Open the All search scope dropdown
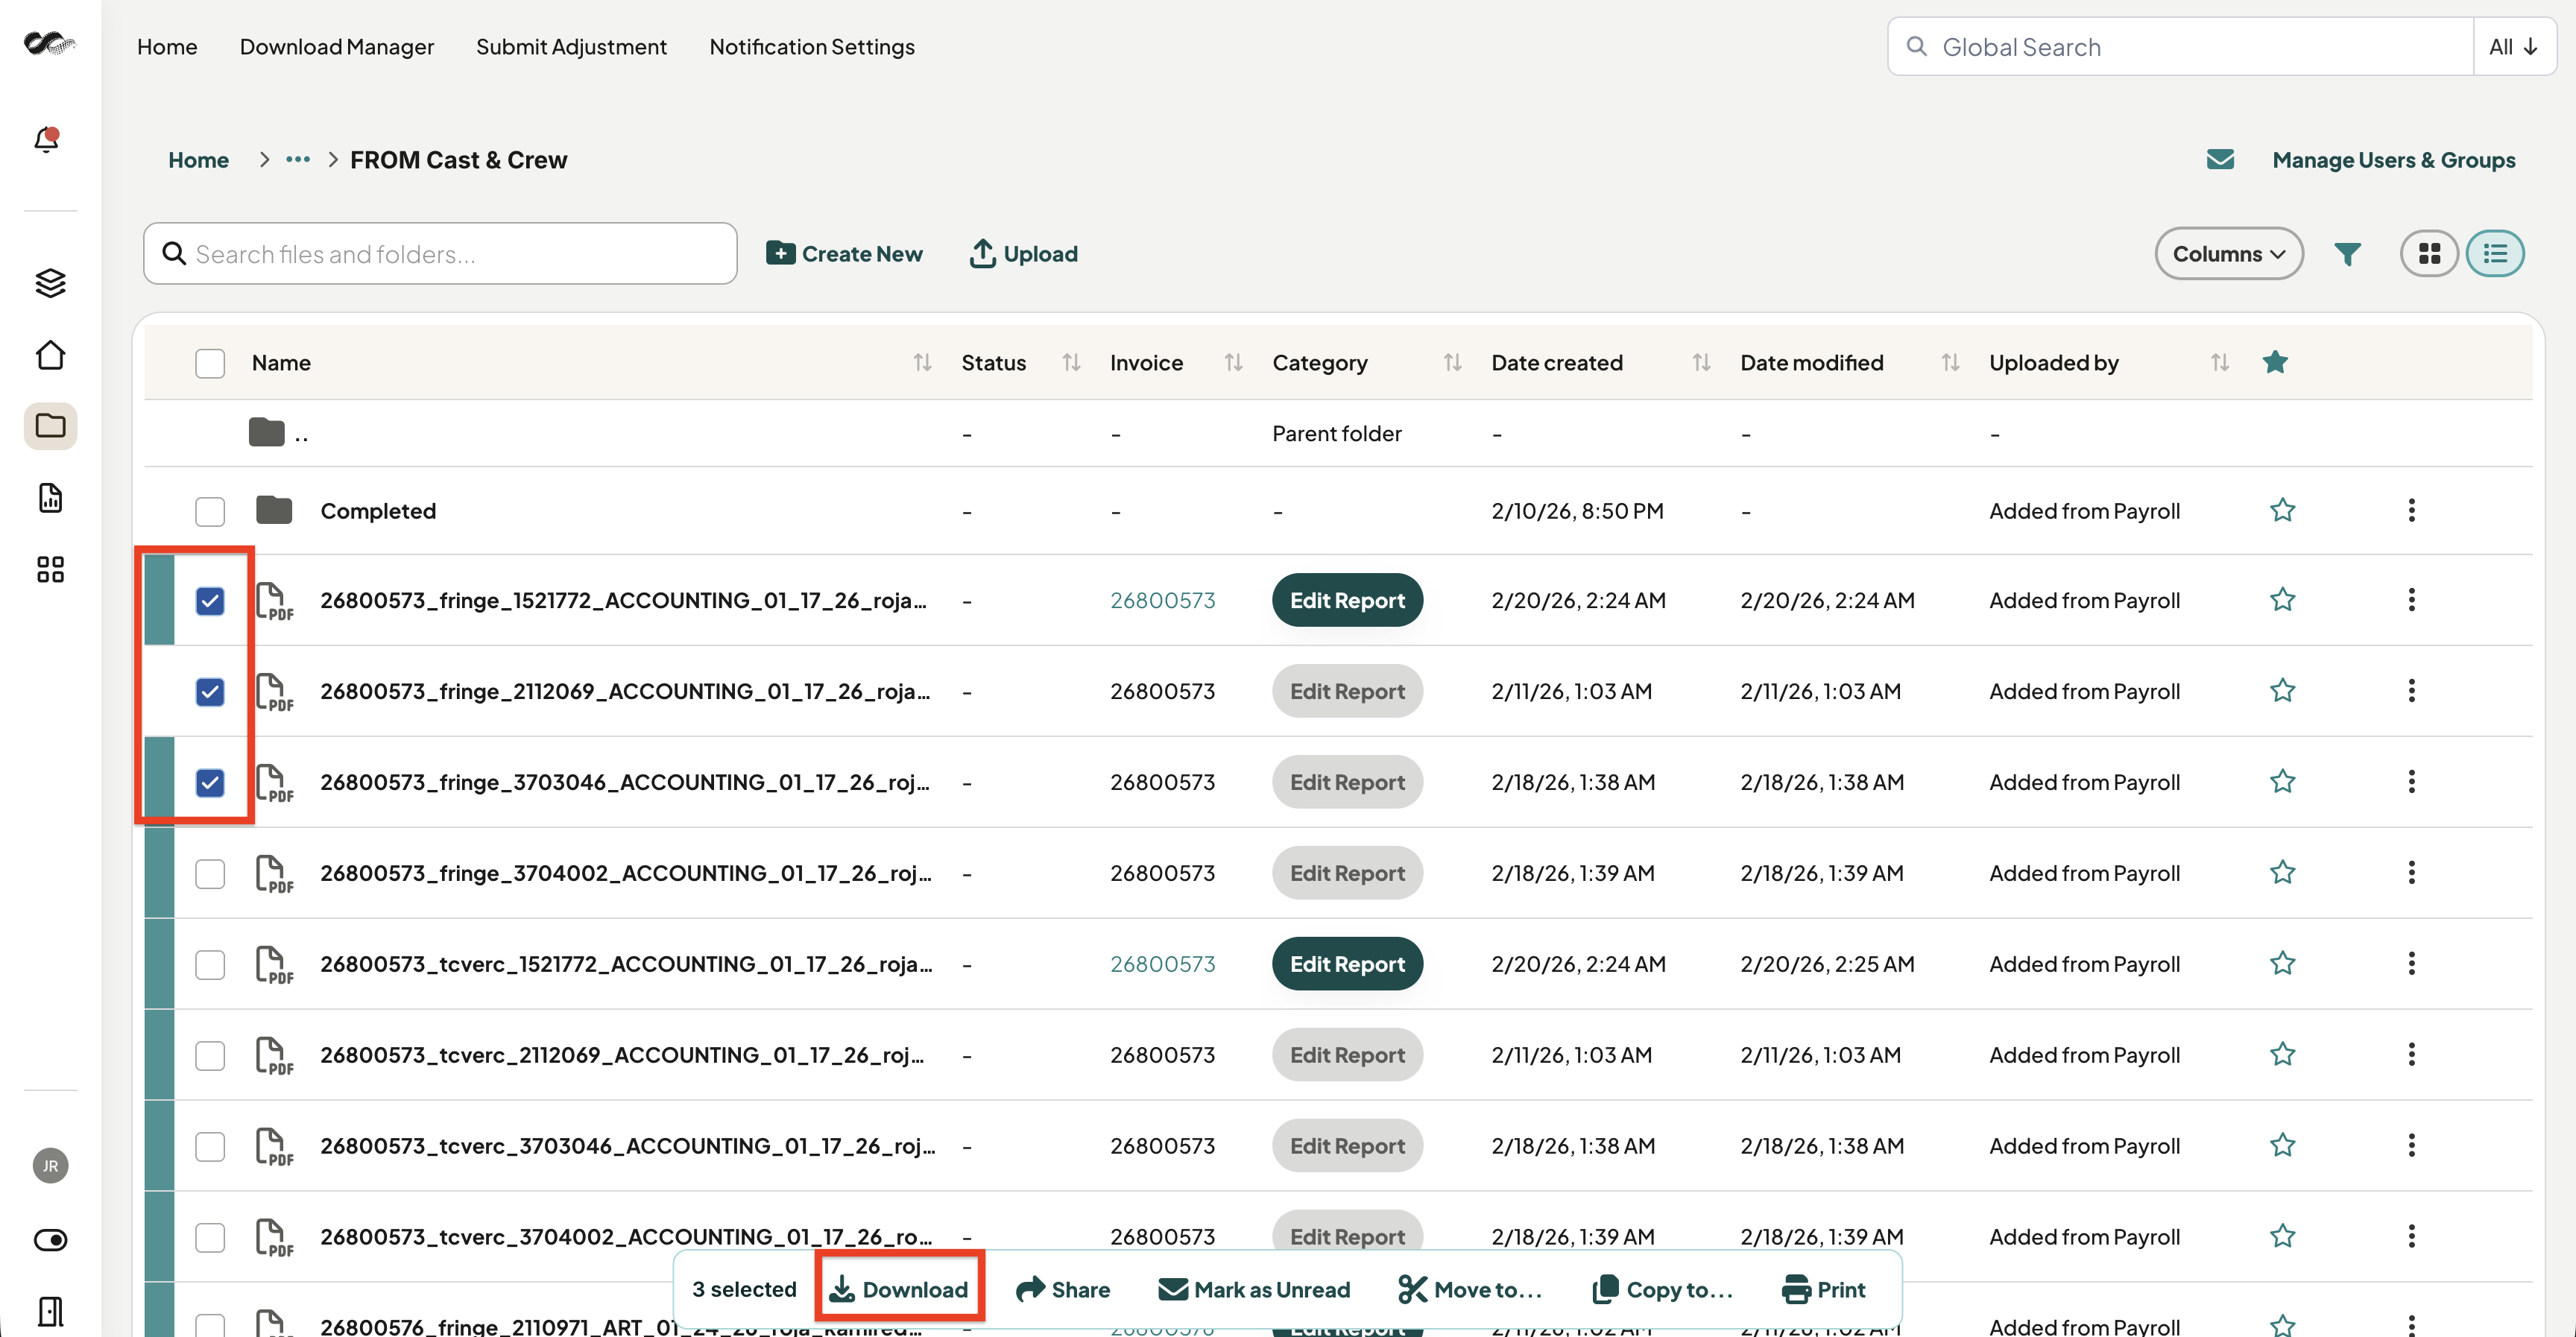Image resolution: width=2576 pixels, height=1337 pixels. point(2514,47)
